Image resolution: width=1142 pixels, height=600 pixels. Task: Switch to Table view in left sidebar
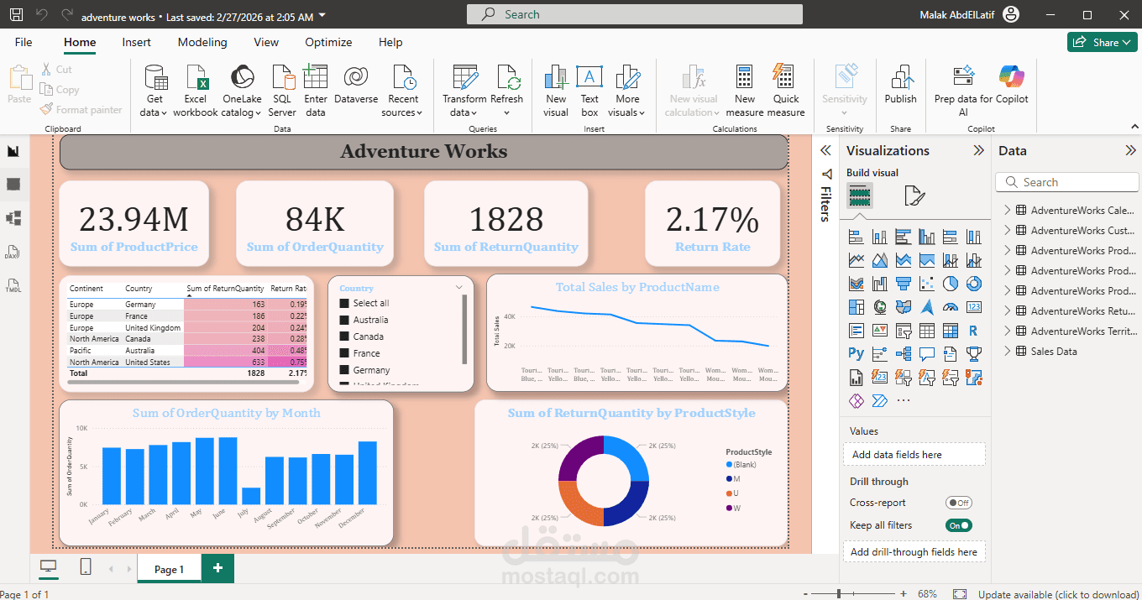pos(13,185)
